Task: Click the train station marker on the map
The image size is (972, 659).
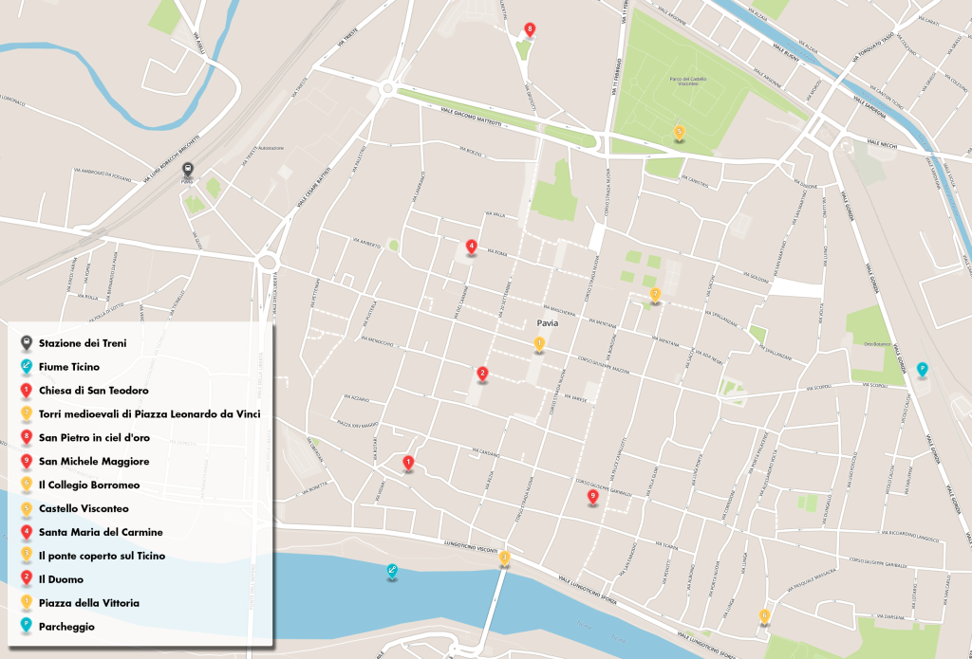Action: [188, 171]
